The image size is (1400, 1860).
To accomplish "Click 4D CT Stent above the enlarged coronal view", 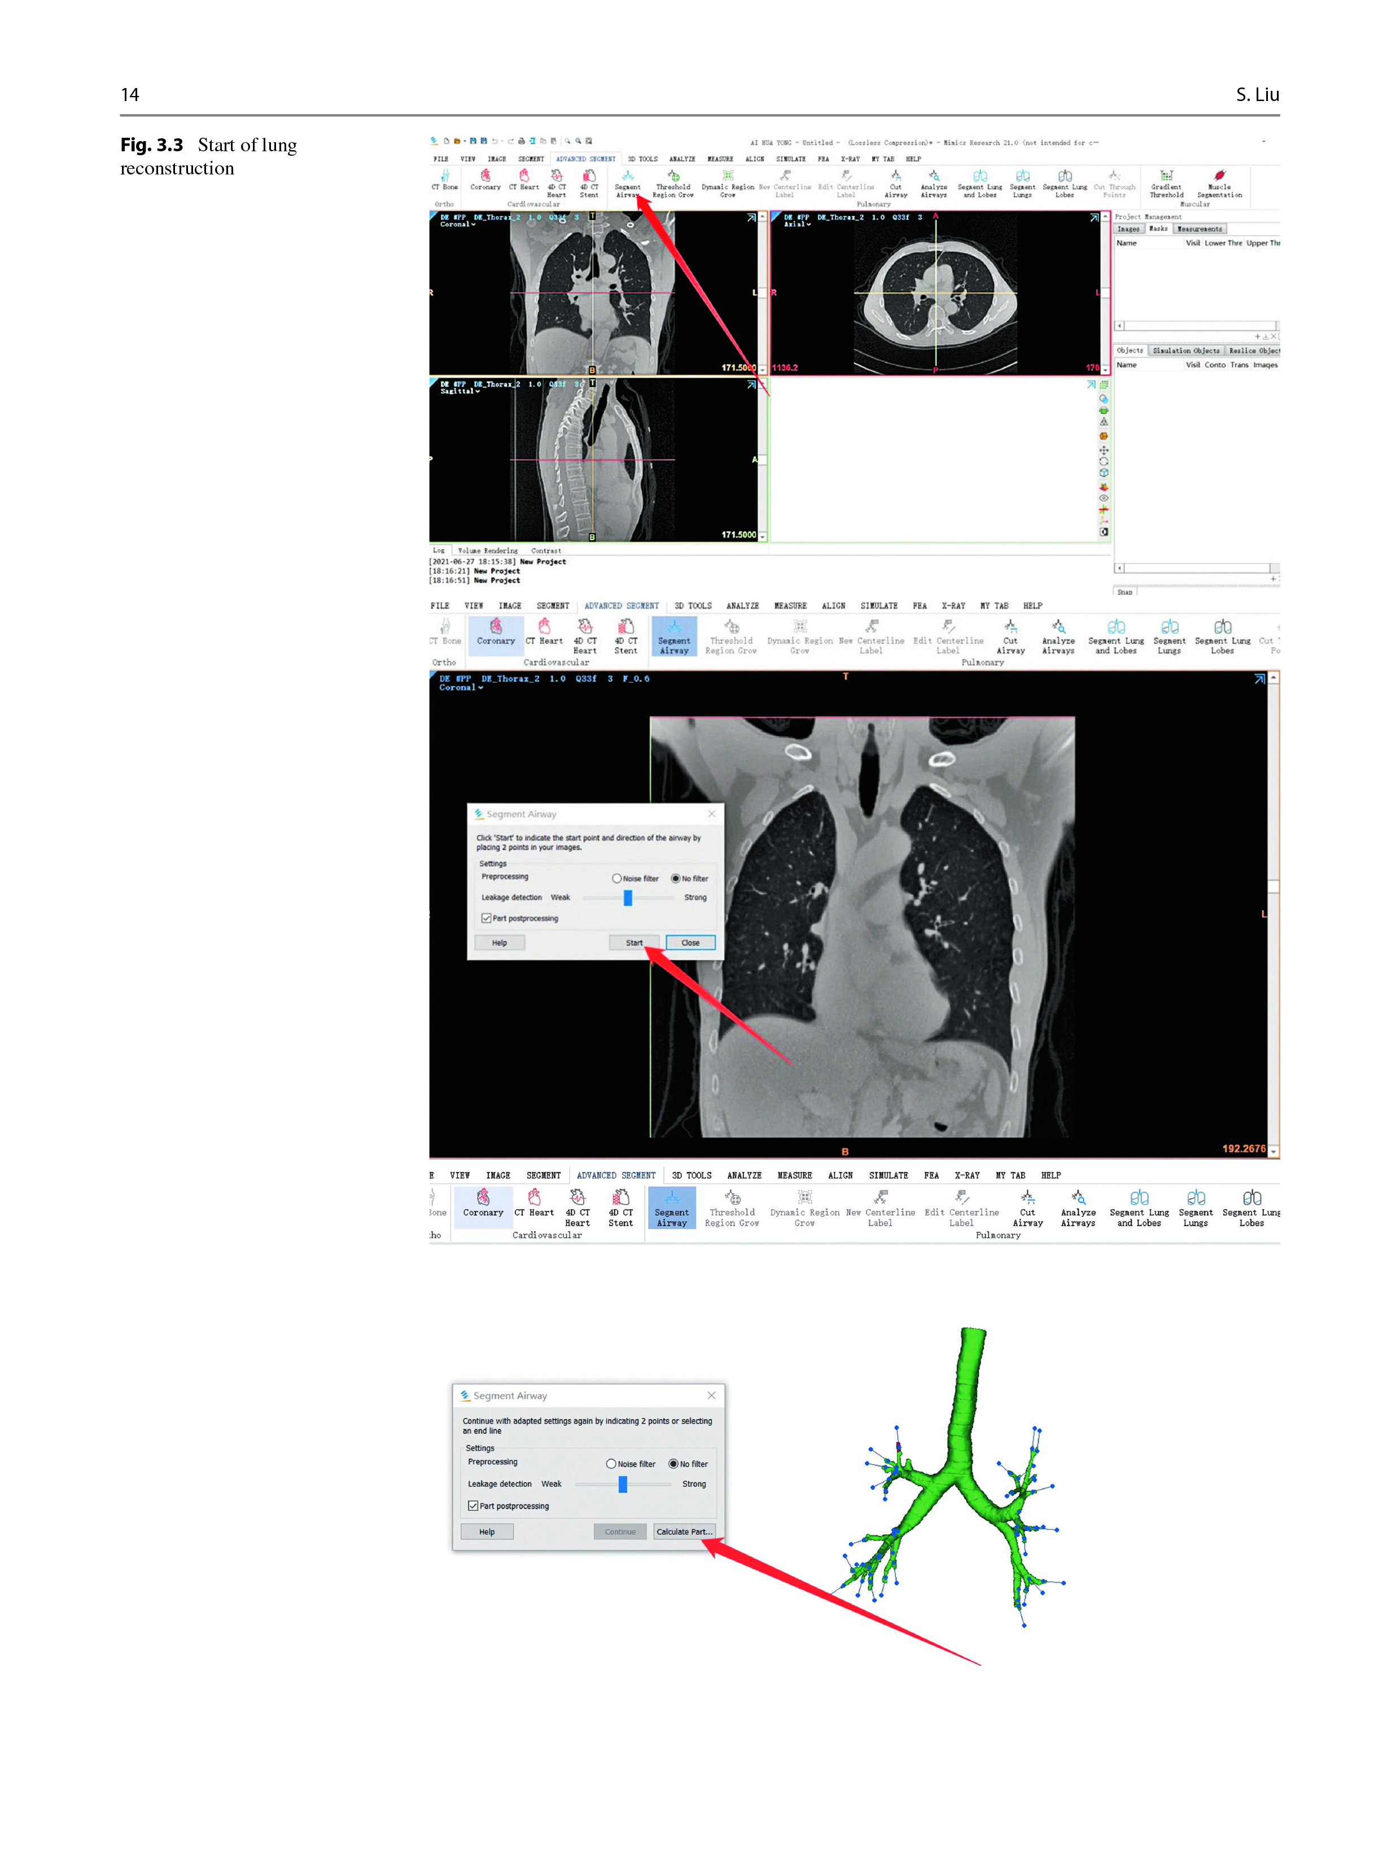I will pyautogui.click(x=625, y=637).
